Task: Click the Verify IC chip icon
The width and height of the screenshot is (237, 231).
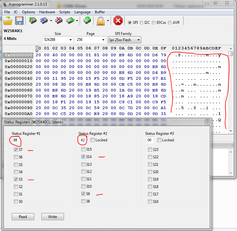Action: pos(70,21)
